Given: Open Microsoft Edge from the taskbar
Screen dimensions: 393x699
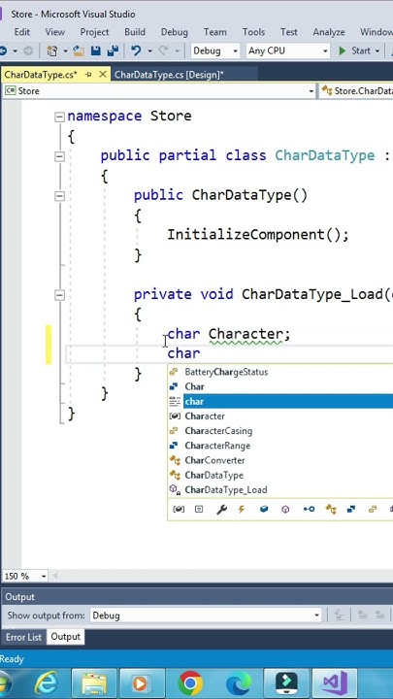Looking at the screenshot, I should tap(239, 682).
